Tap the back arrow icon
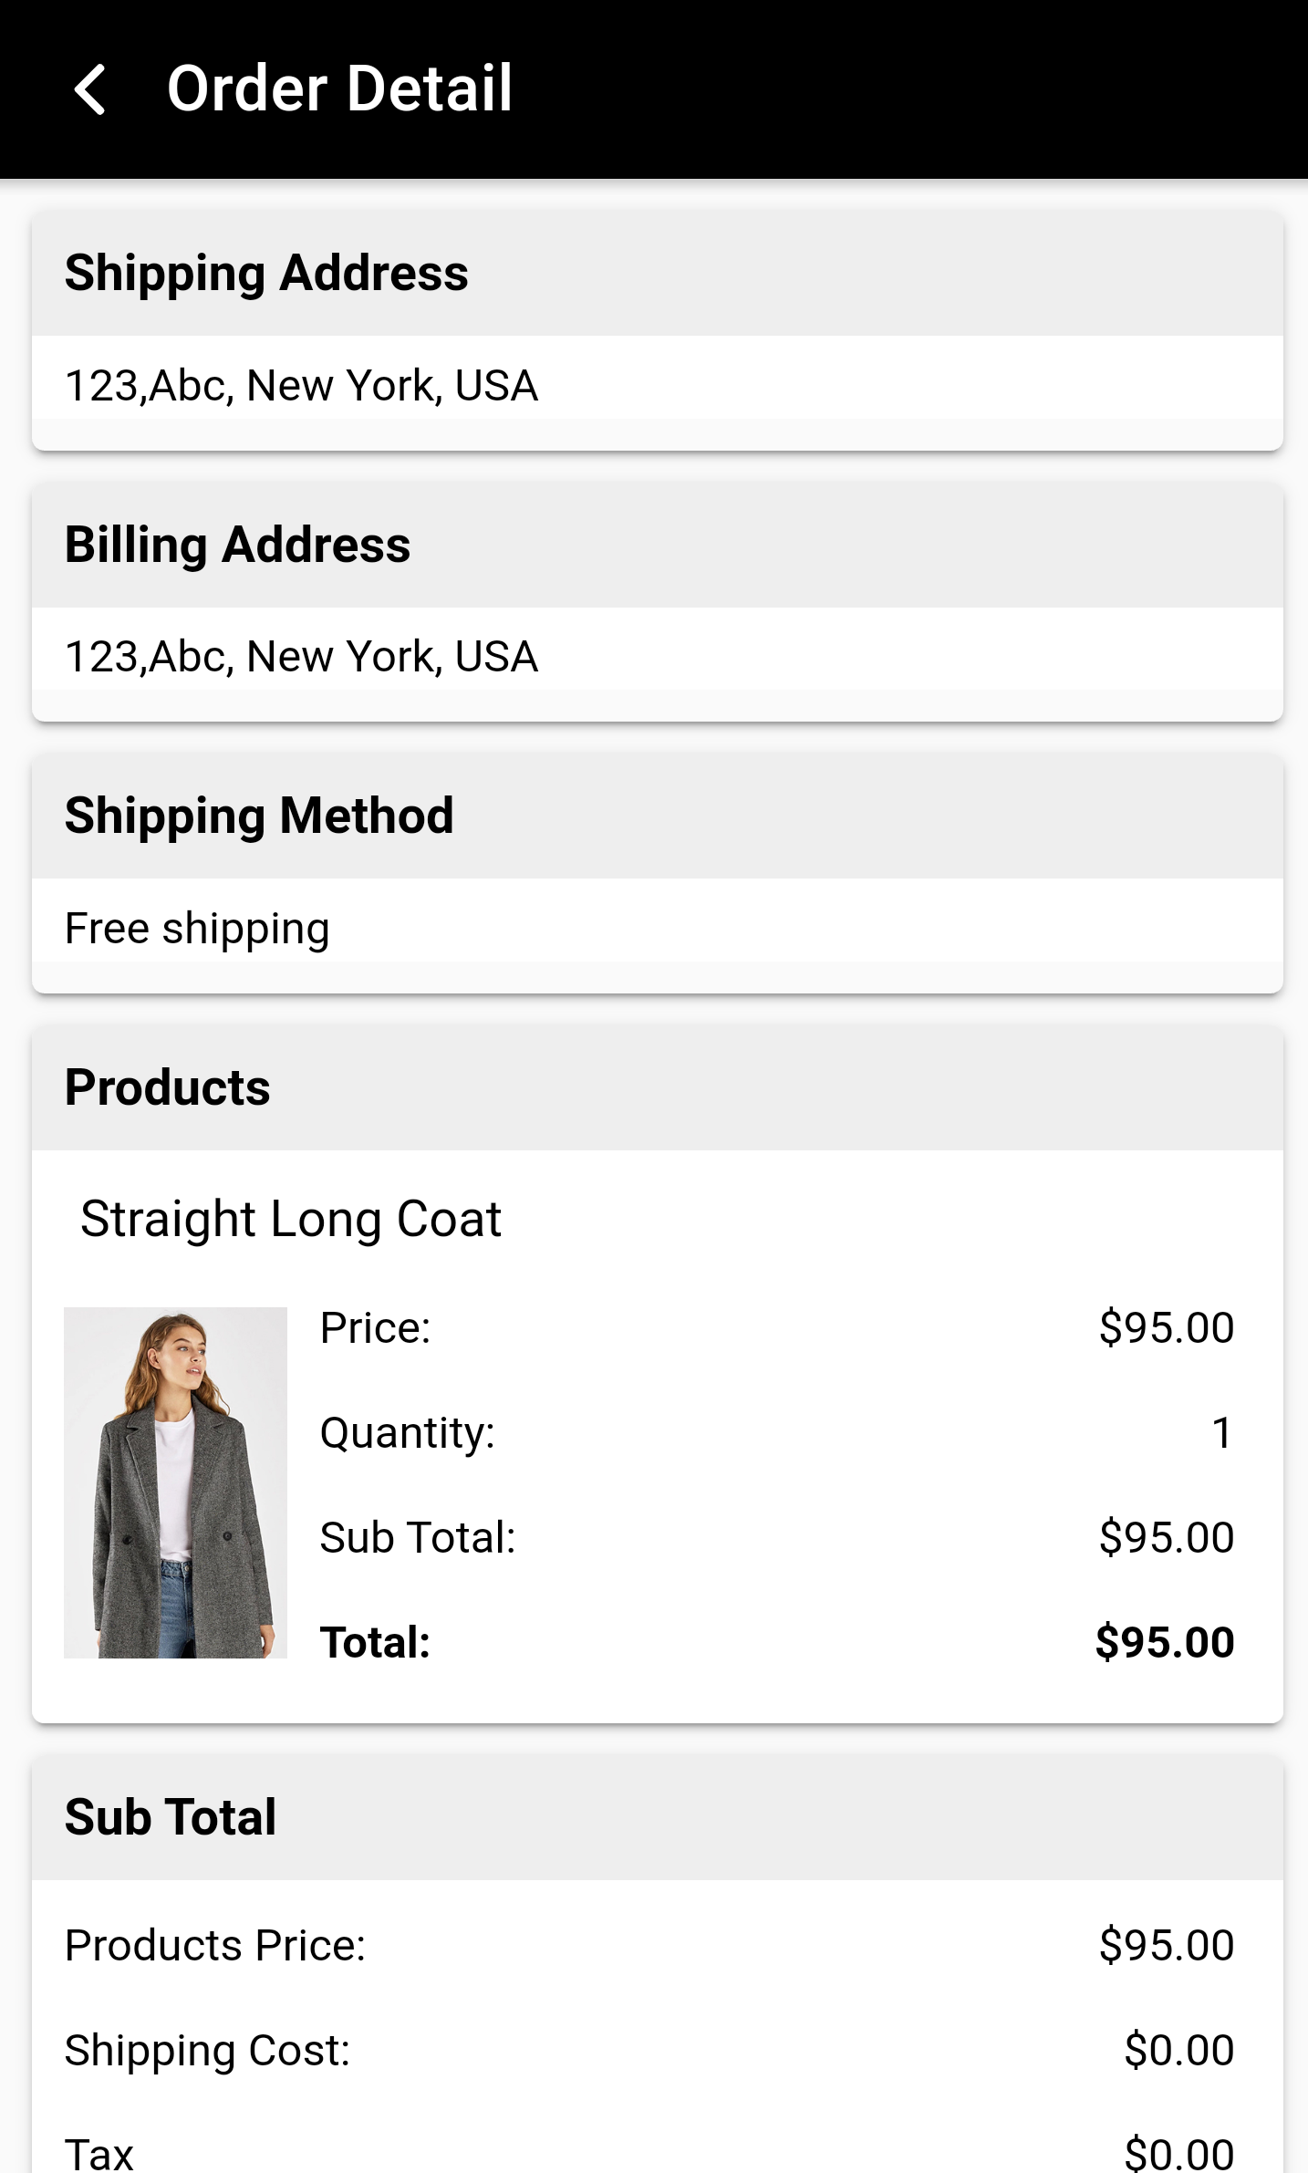Image resolution: width=1308 pixels, height=2173 pixels. (90, 89)
